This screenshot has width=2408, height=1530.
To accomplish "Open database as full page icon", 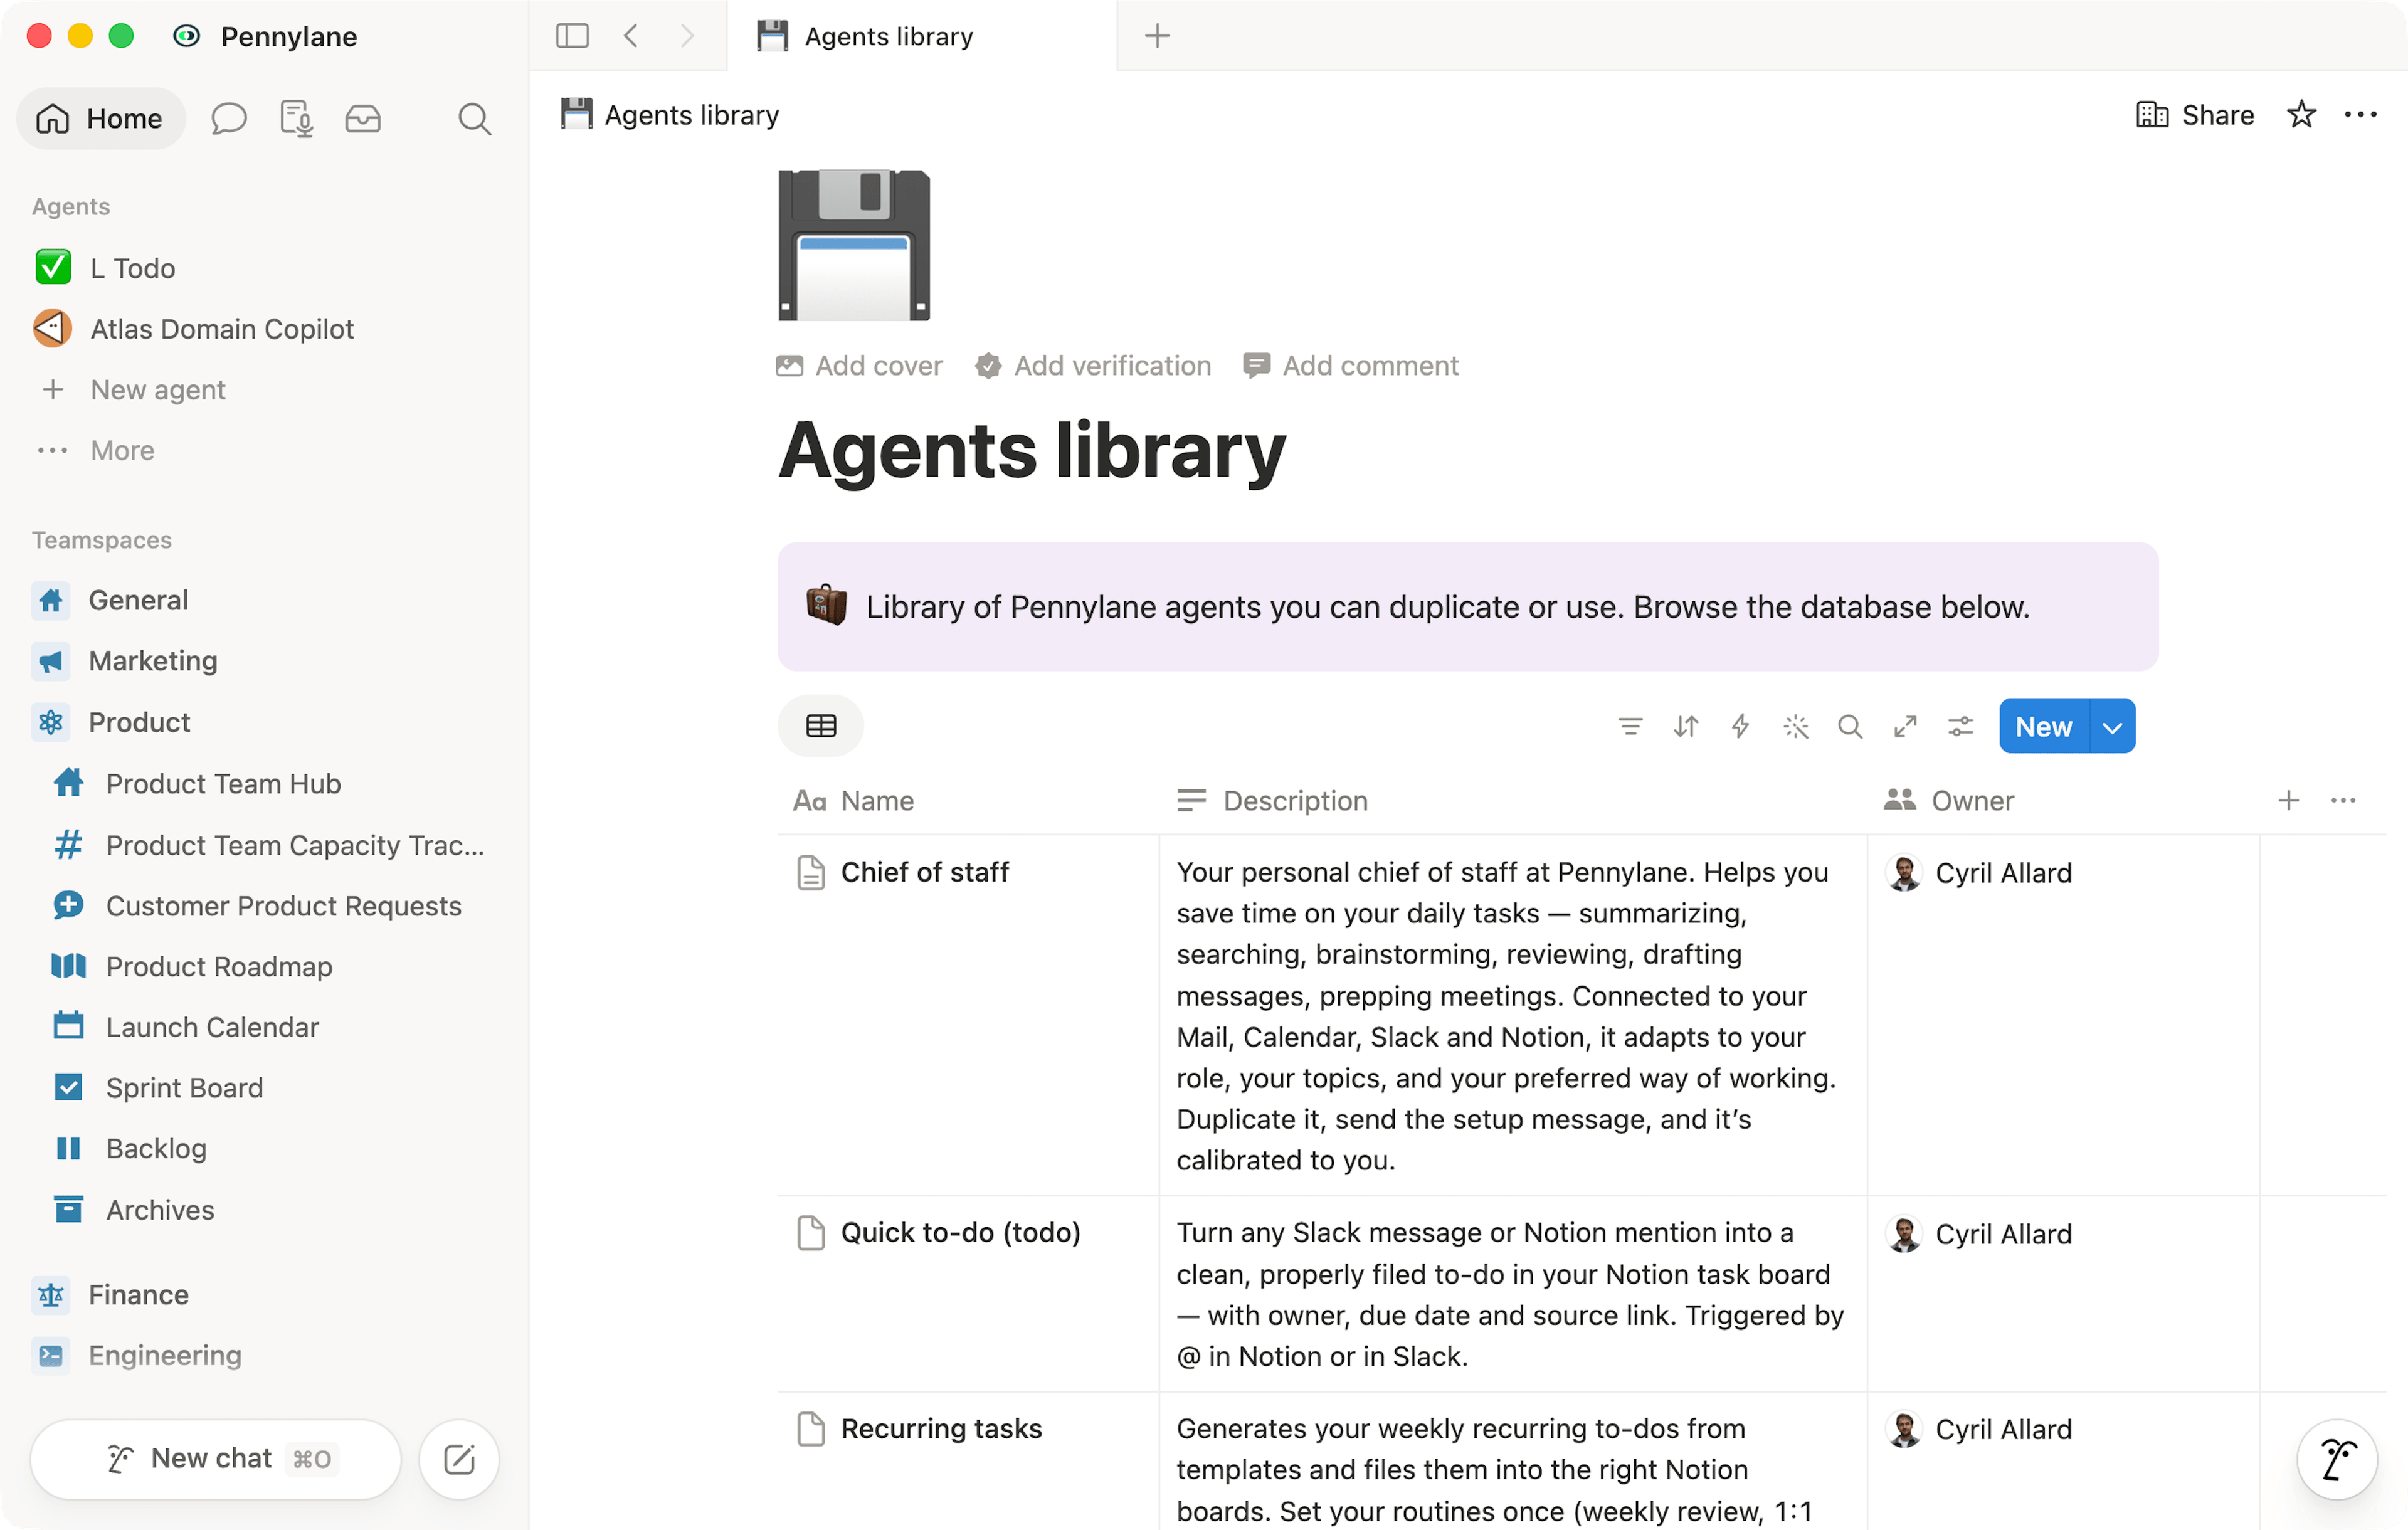I will pyautogui.click(x=1905, y=726).
